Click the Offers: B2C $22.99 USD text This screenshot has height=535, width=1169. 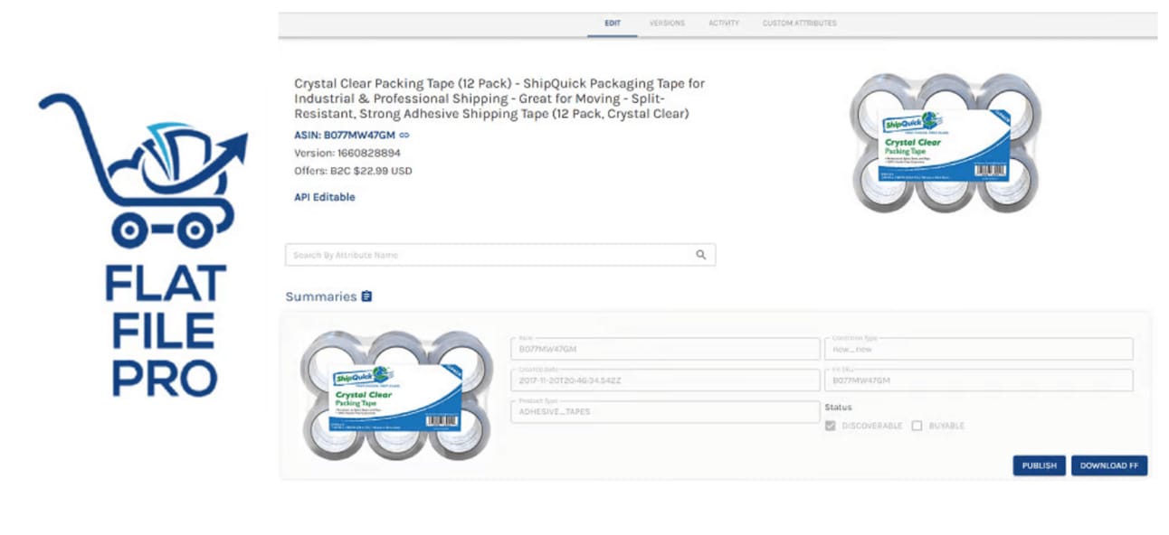354,170
